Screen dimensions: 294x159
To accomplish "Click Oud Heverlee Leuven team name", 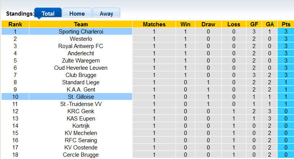I will coord(81,68).
